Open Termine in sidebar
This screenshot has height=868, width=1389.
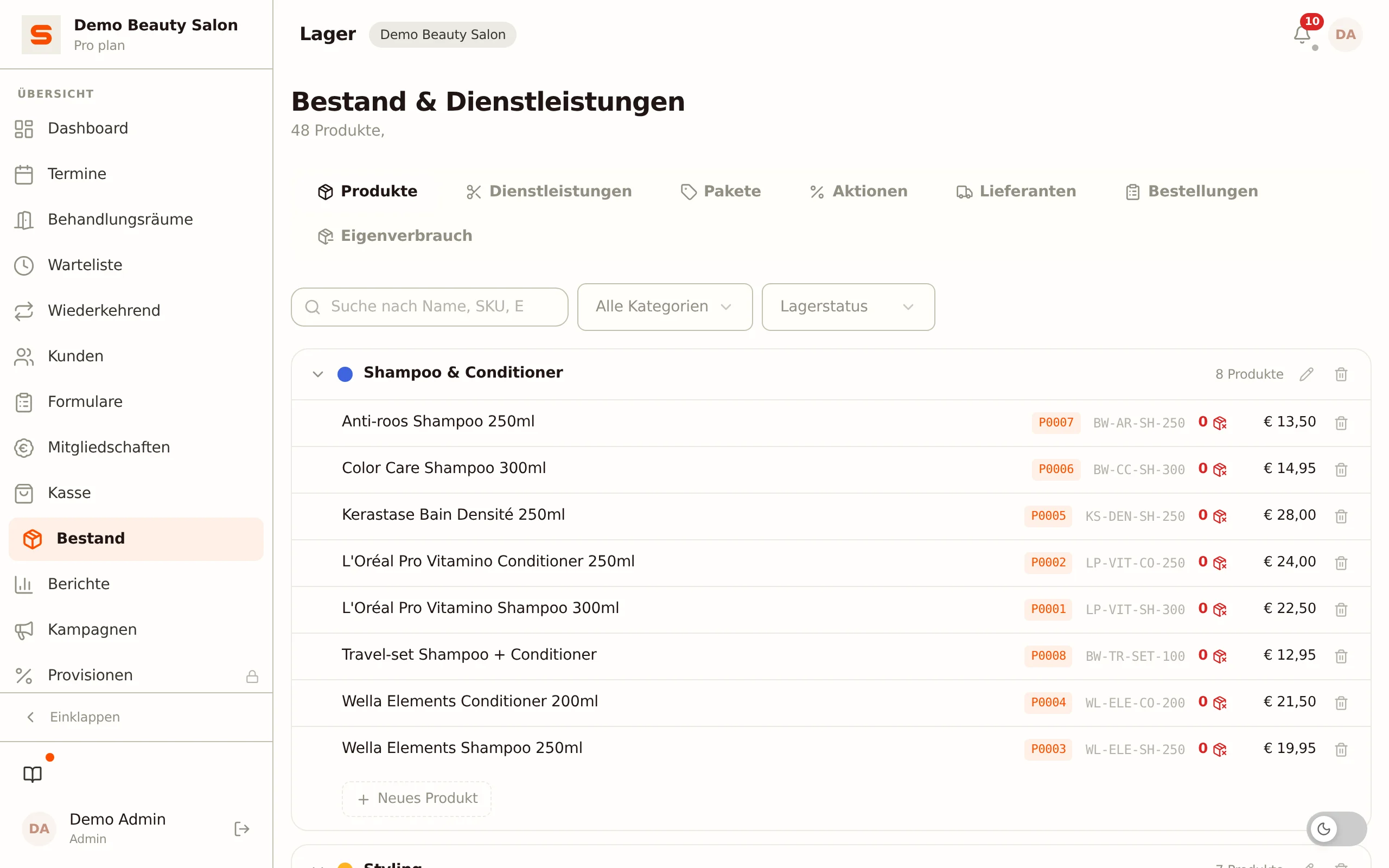pos(136,174)
